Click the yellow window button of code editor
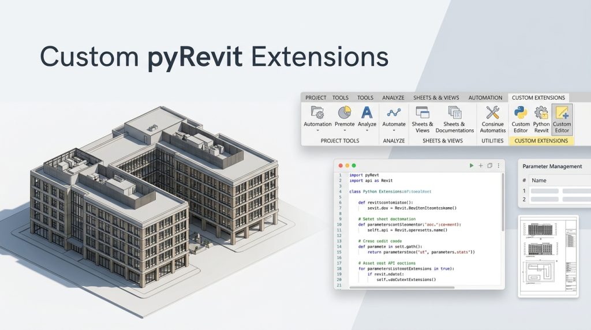 point(347,166)
